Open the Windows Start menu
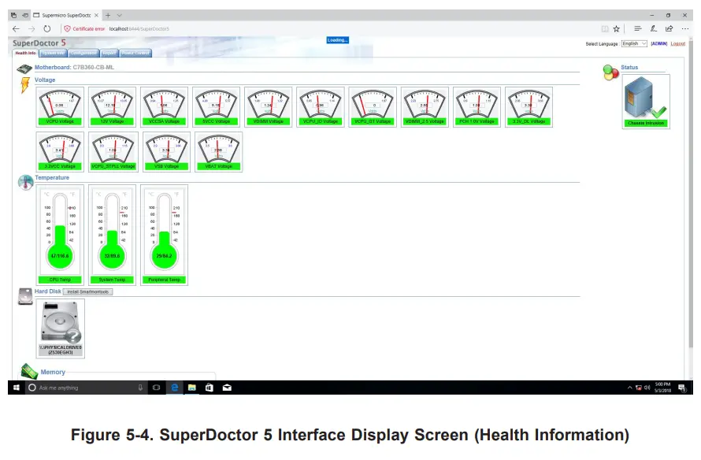This screenshot has width=701, height=460. [x=16, y=388]
